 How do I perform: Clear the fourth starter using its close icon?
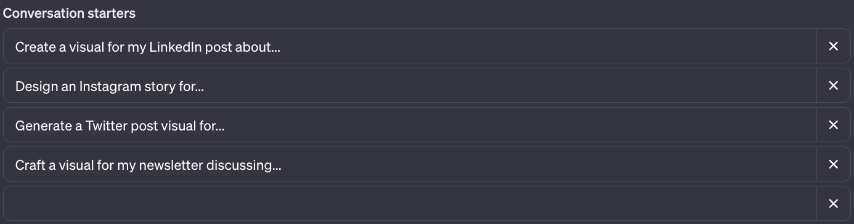coord(834,164)
